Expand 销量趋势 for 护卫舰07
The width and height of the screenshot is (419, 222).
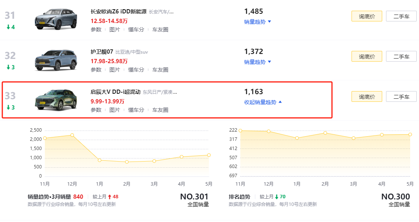(x=257, y=62)
